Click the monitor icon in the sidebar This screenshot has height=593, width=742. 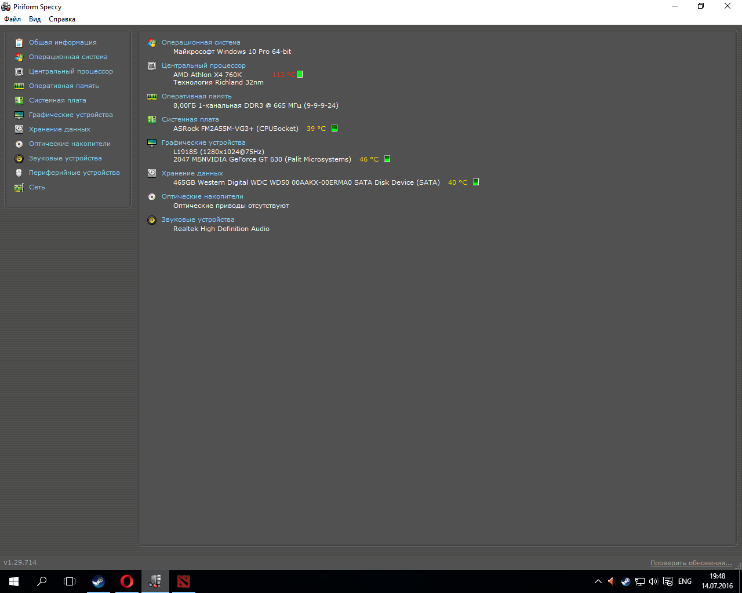pyautogui.click(x=19, y=115)
